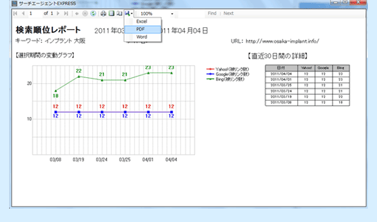The image size is (377, 222).
Task: Click the back to parent report arrow
Action: pos(77,14)
